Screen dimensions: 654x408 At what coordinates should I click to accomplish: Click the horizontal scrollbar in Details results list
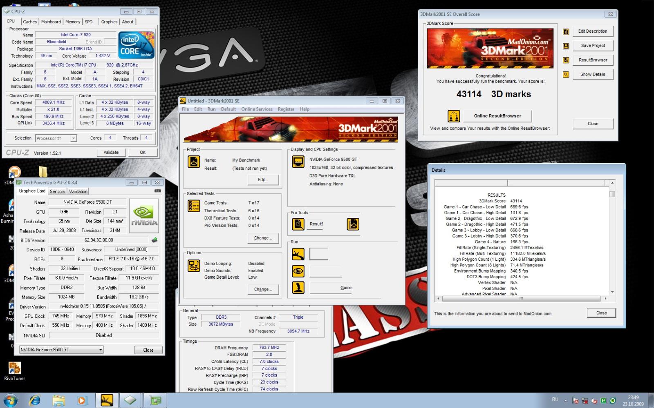tap(521, 299)
